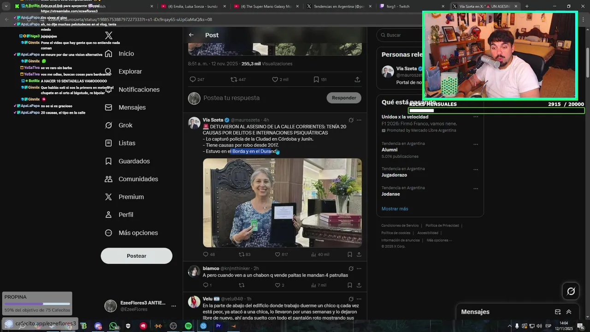Open Notificaciones in the sidebar

[x=132, y=89]
